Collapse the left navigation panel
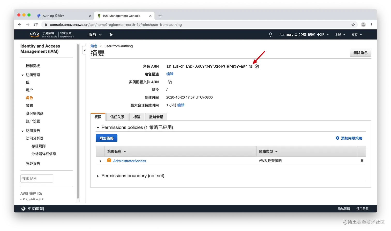The height and width of the screenshot is (231, 391). [84, 50]
